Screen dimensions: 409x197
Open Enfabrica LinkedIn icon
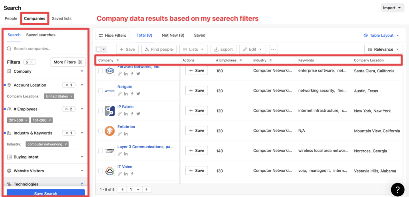tap(126, 134)
